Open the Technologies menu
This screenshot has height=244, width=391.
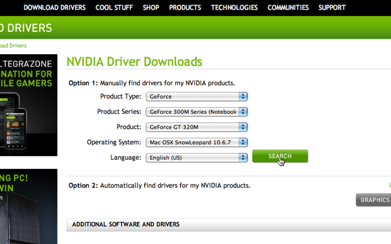coord(234,8)
